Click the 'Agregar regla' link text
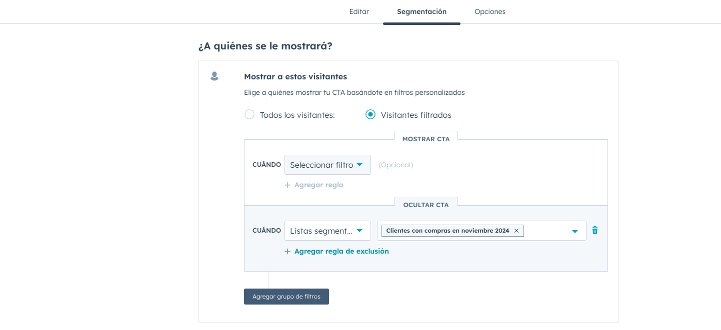The height and width of the screenshot is (330, 721). (318, 185)
